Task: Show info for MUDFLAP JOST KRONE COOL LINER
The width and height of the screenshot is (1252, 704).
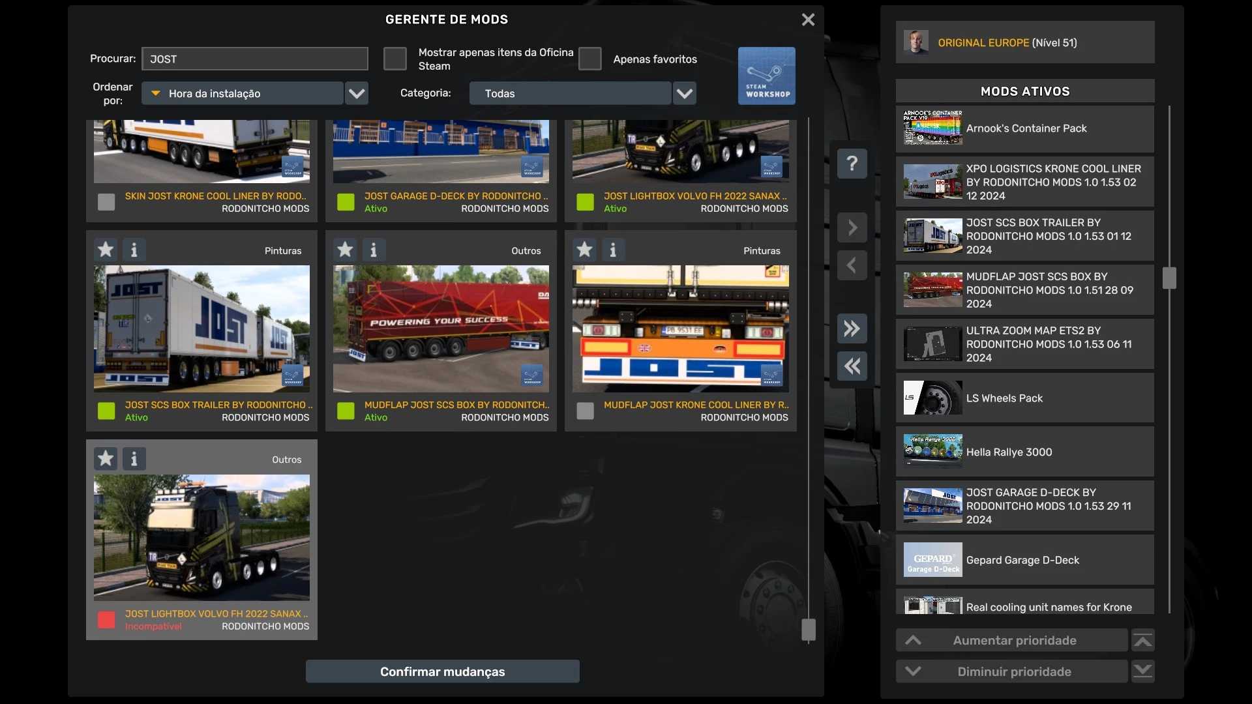Action: pos(613,250)
